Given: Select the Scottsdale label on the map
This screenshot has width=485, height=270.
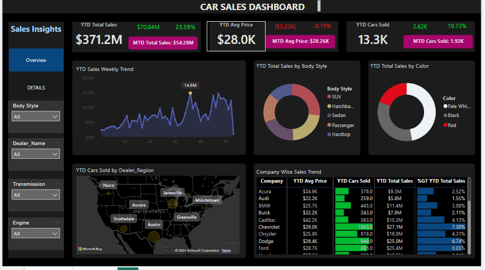Looking at the screenshot, I should (124, 219).
